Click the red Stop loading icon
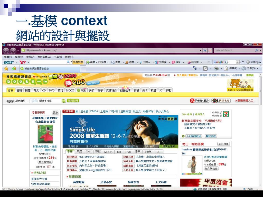Viewport: 263px width, 197px height. coord(210,51)
